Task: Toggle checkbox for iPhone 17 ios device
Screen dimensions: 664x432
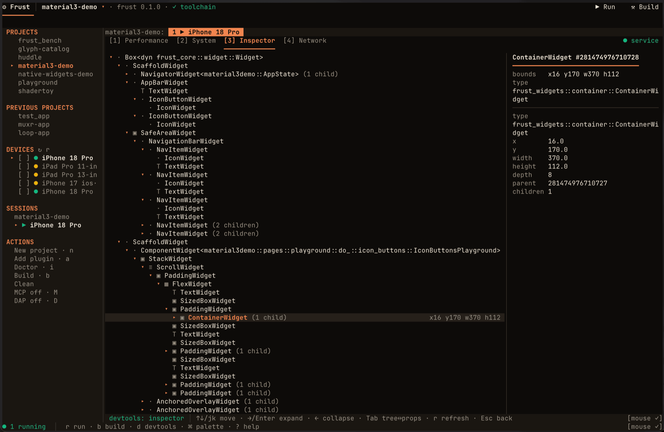Action: (x=24, y=183)
